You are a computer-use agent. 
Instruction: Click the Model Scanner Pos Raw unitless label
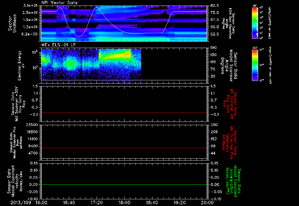coord(16,143)
